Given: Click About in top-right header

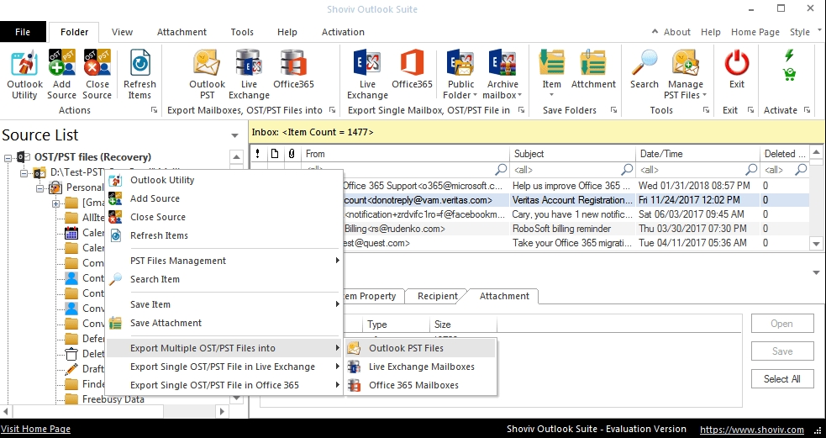Looking at the screenshot, I should (677, 32).
